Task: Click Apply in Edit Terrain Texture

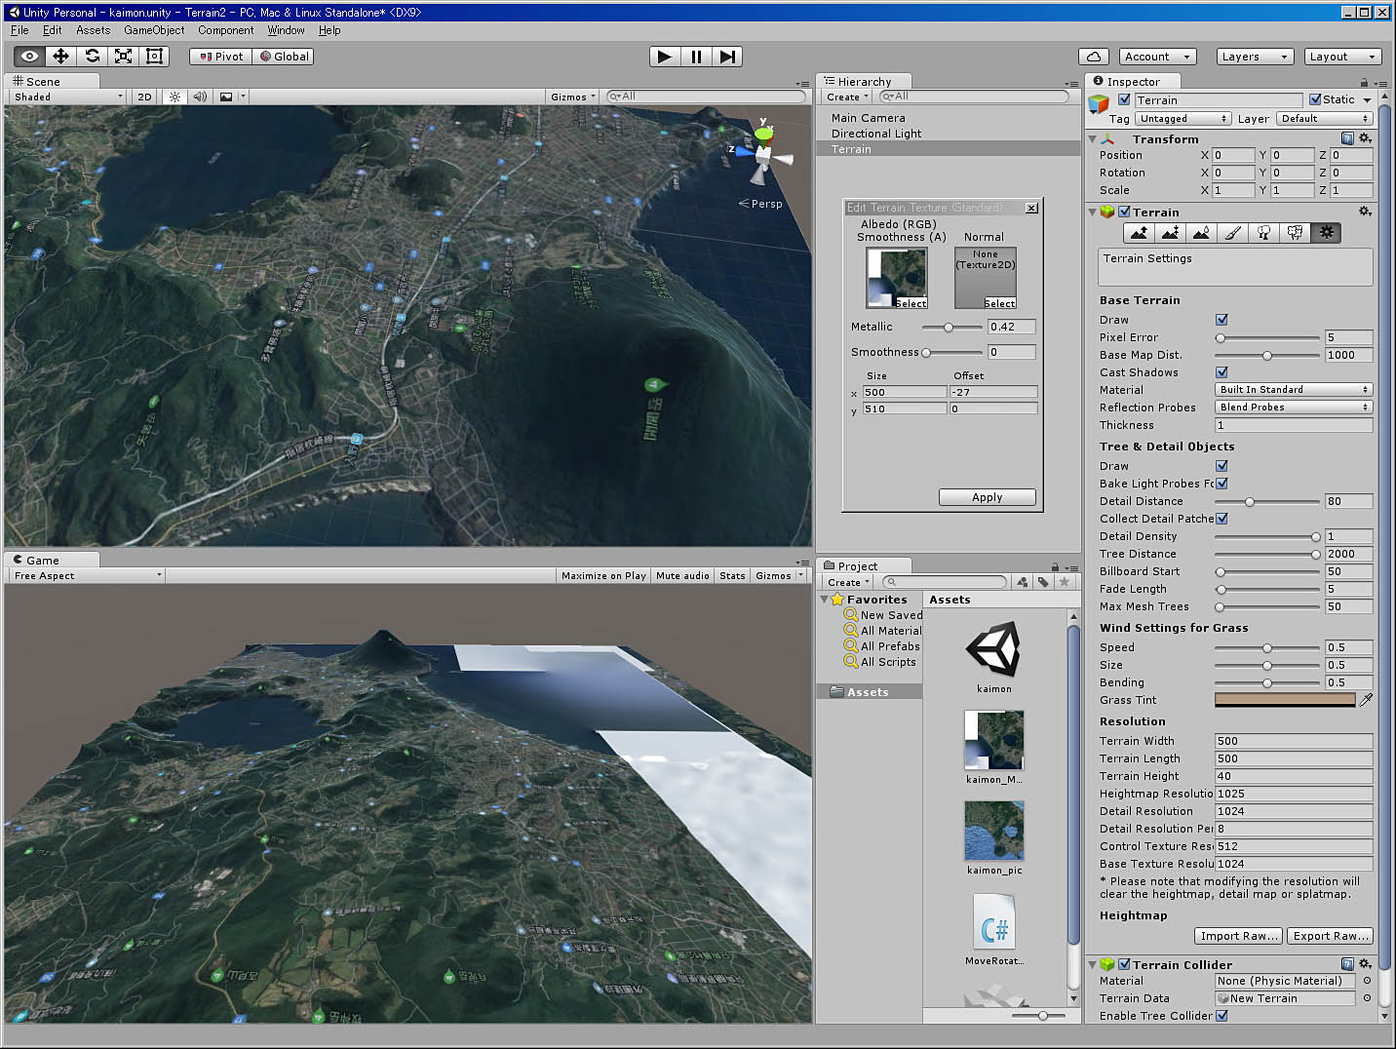Action: (x=988, y=497)
